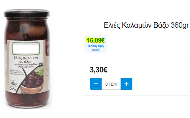Click the εξαιρετικό παρθένο ελαιόλαδο (2%) text

coord(26,65)
